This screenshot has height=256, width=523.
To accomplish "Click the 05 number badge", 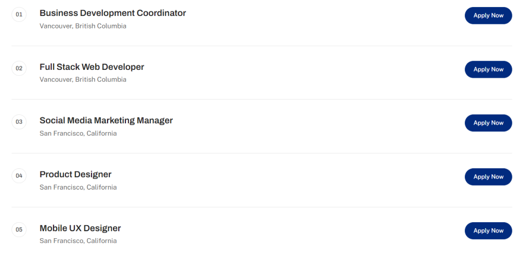I will pyautogui.click(x=19, y=229).
